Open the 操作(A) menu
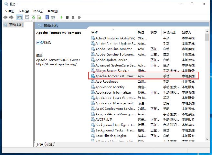 pyautogui.click(x=24, y=11)
